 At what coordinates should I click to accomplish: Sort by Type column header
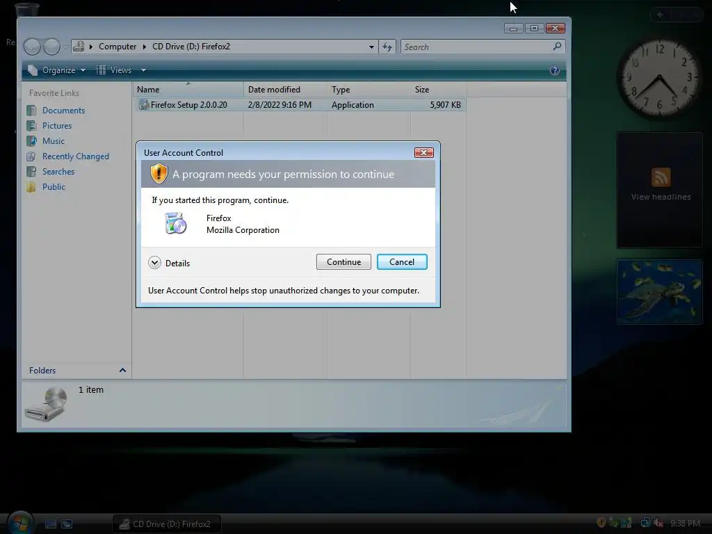pos(369,90)
